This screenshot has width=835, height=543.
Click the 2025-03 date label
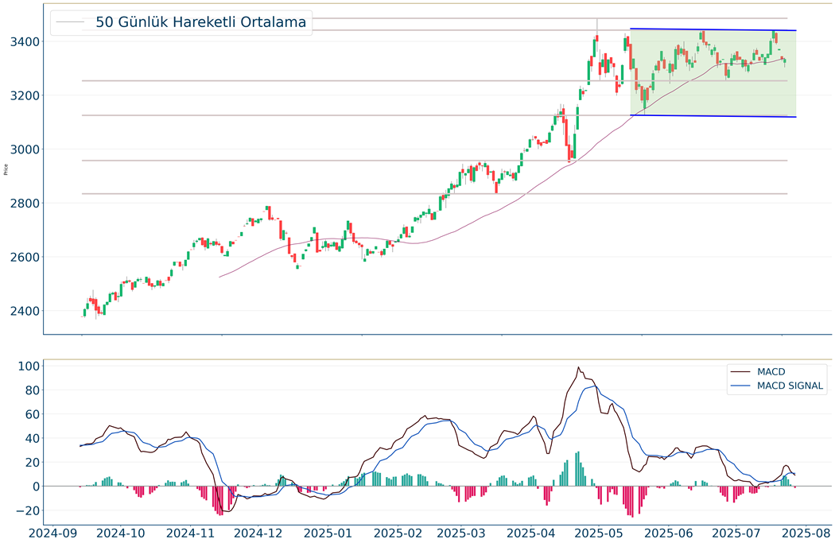[462, 533]
